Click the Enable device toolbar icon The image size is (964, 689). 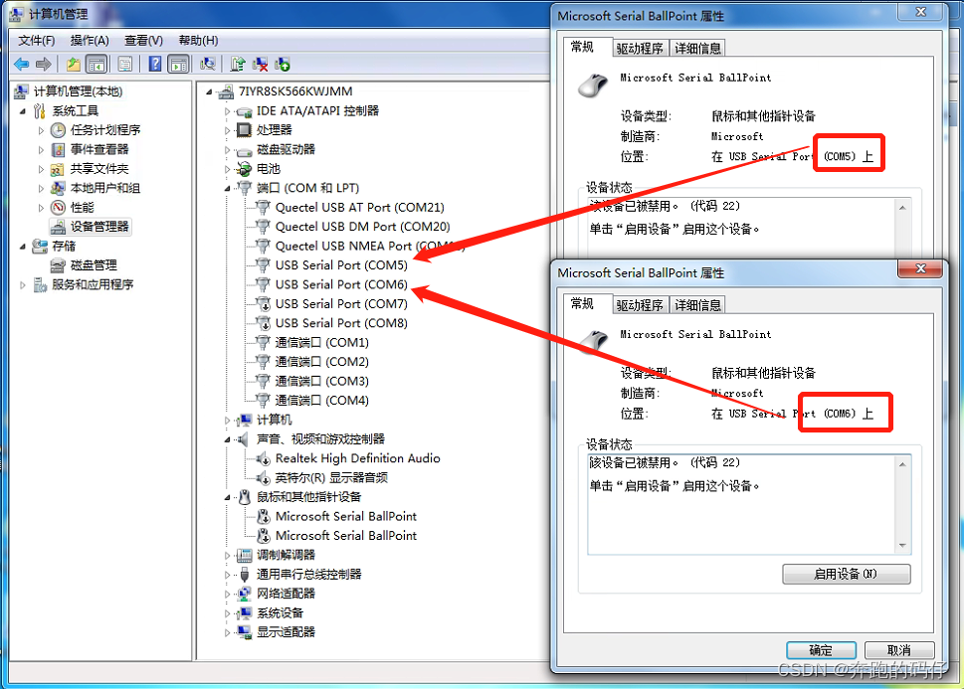click(283, 64)
